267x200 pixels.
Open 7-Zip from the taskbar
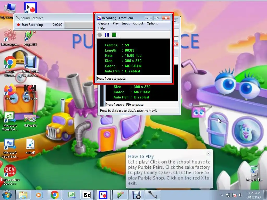pyautogui.click(x=87, y=195)
